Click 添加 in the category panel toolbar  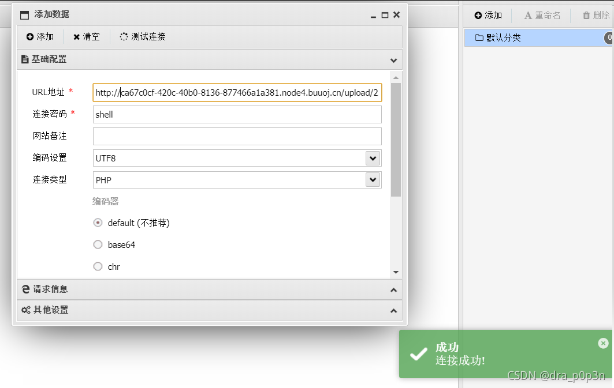(x=488, y=16)
